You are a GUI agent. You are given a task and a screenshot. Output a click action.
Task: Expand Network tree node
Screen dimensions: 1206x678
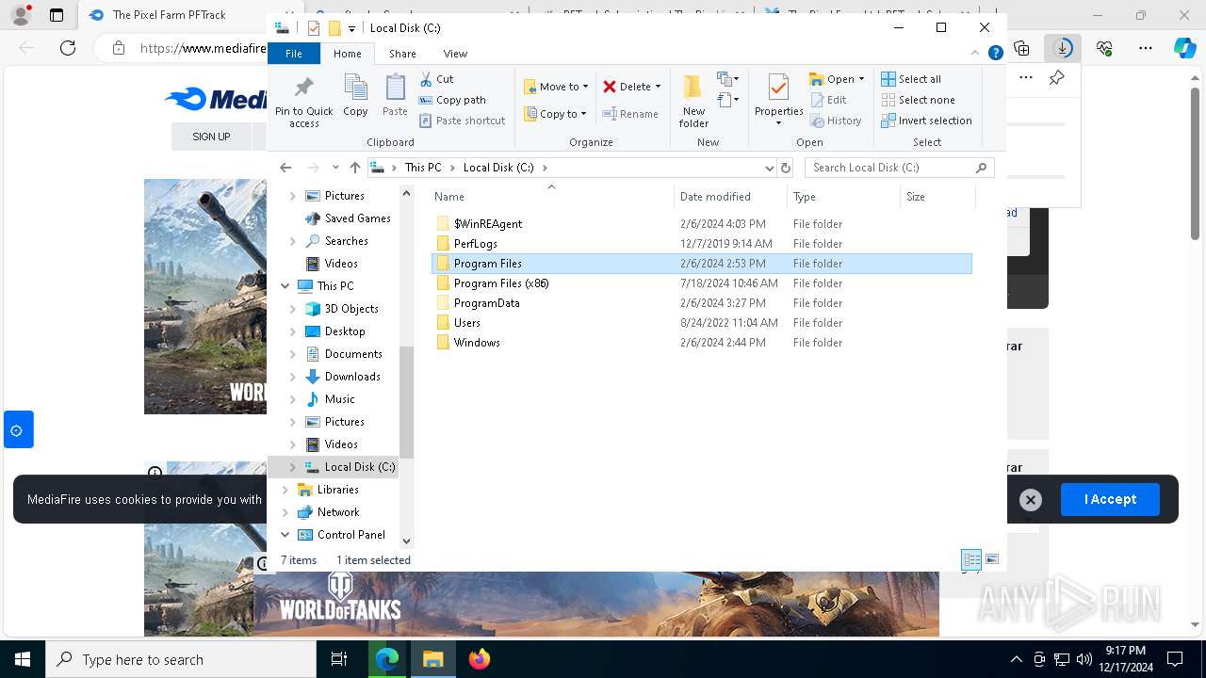pos(285,512)
